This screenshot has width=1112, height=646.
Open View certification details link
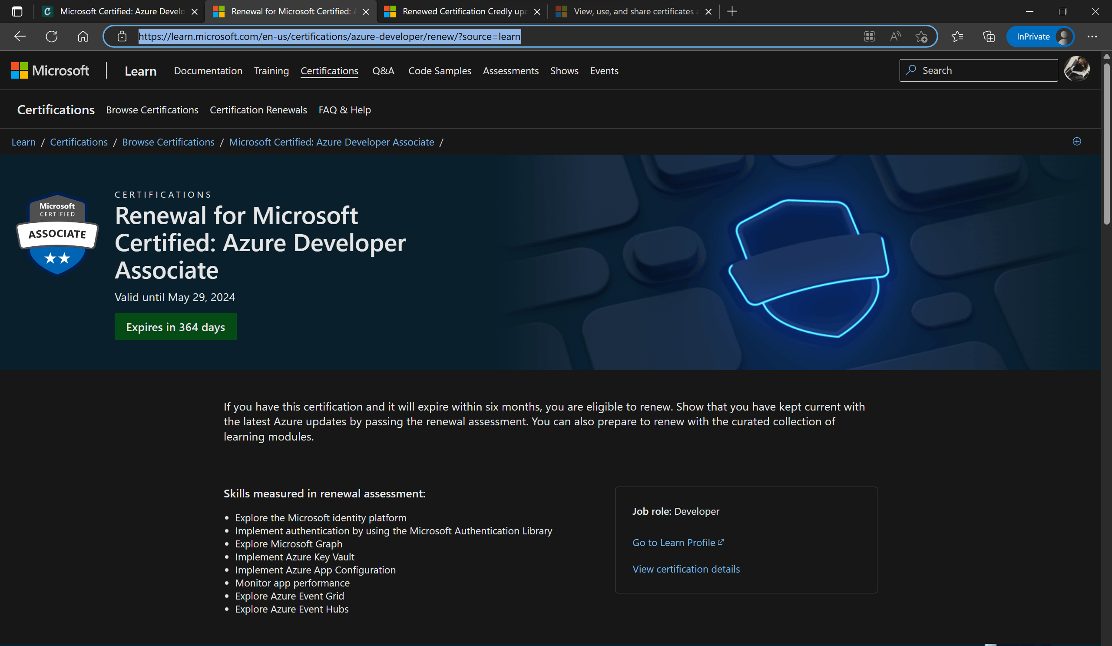tap(686, 569)
